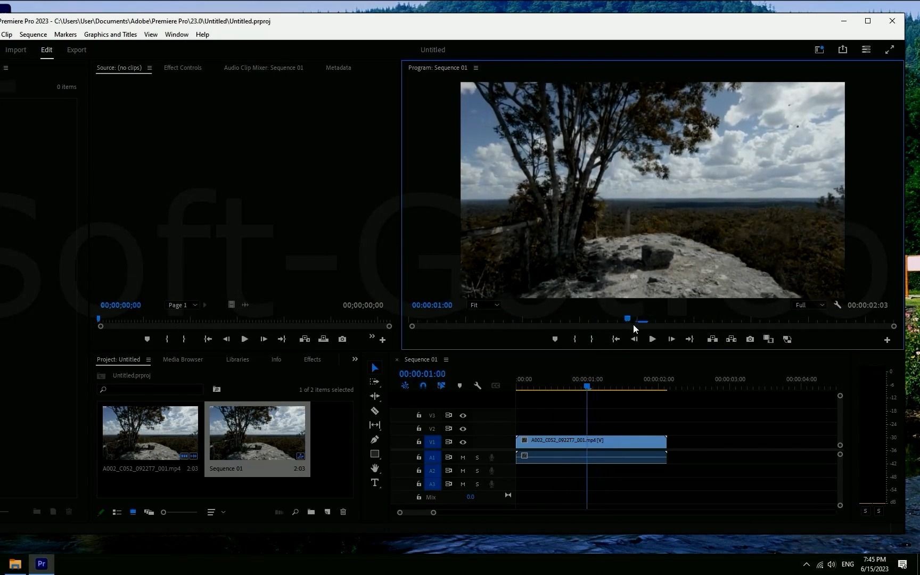920x575 pixels.
Task: Open the Sequence menu
Action: coord(33,35)
